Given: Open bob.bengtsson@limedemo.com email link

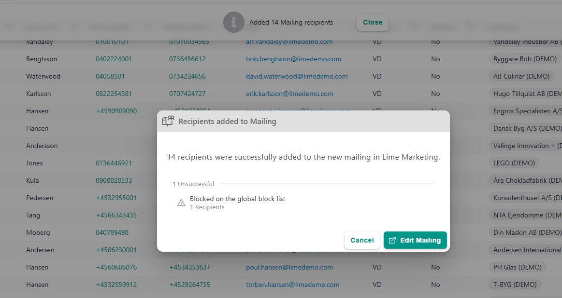Looking at the screenshot, I should (x=293, y=59).
